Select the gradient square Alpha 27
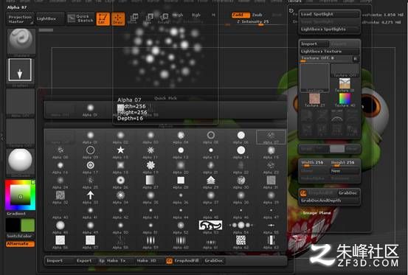This screenshot has height=275, width=408. pyautogui.click(x=151, y=180)
